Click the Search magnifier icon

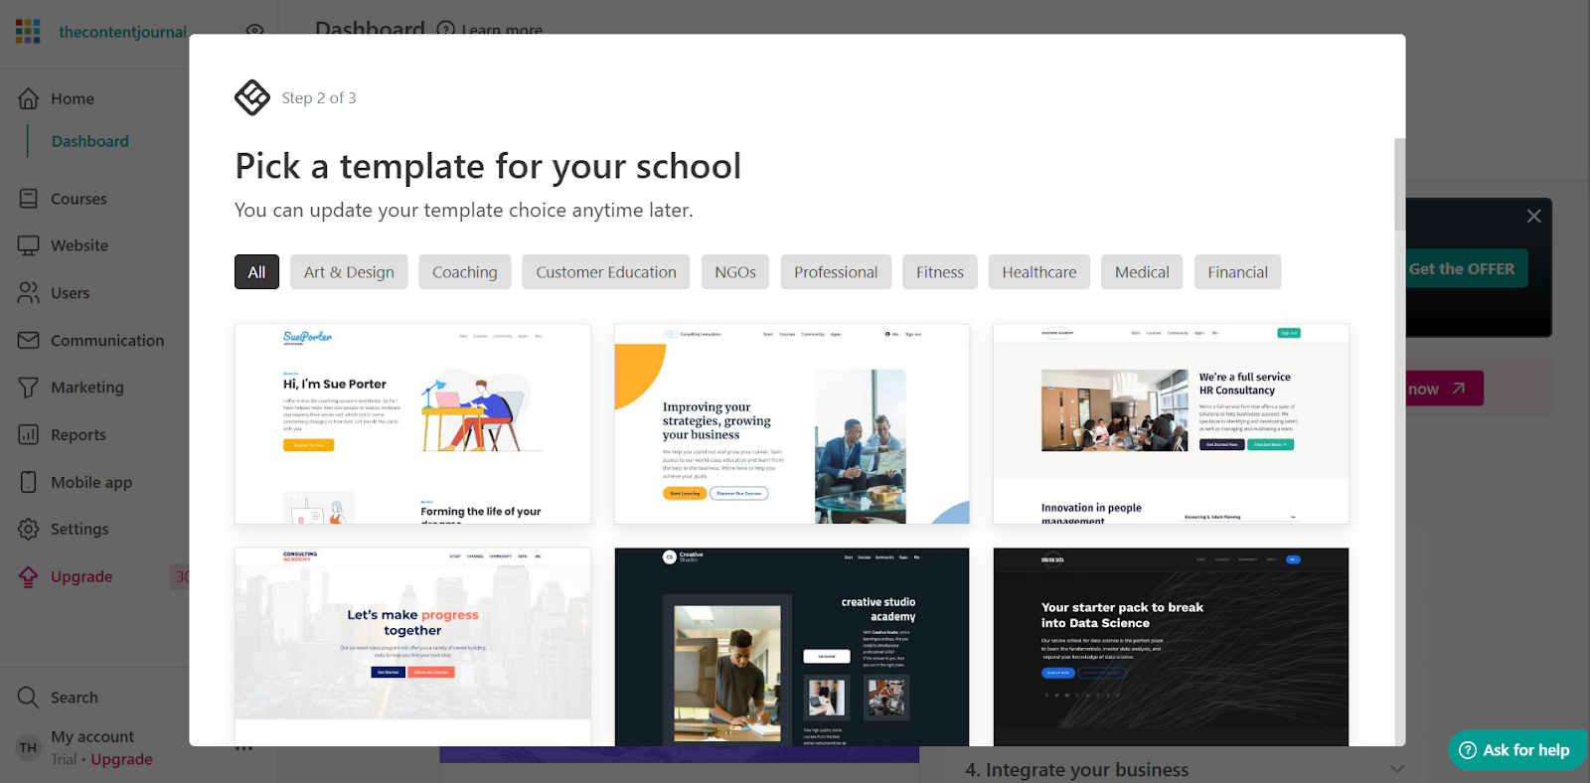pos(29,698)
